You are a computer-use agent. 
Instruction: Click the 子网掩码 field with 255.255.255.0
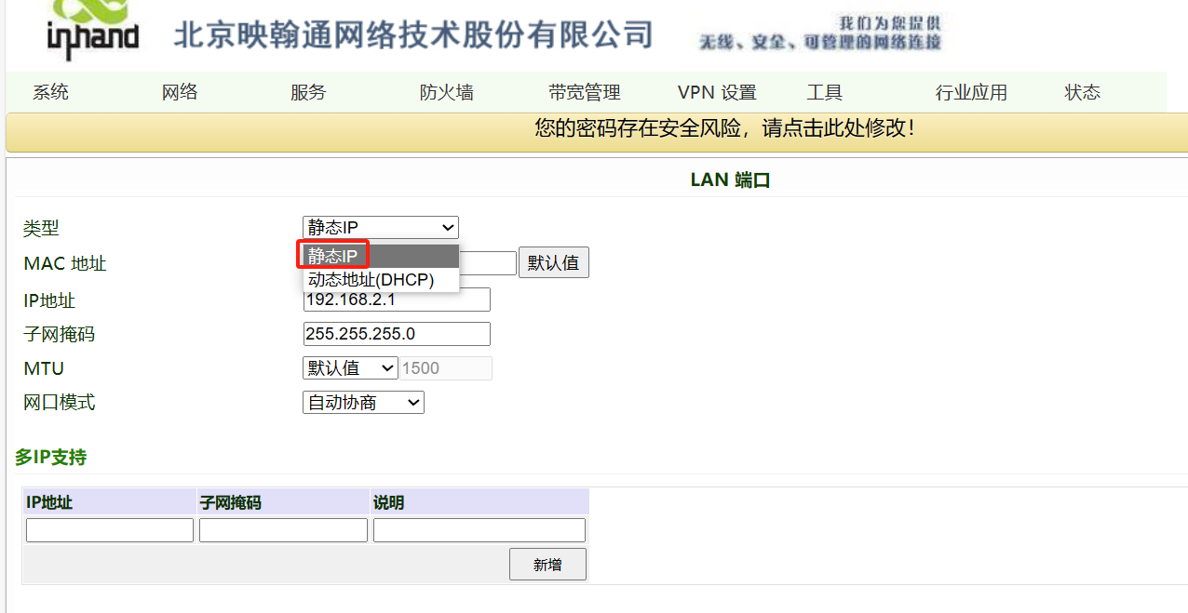397,334
